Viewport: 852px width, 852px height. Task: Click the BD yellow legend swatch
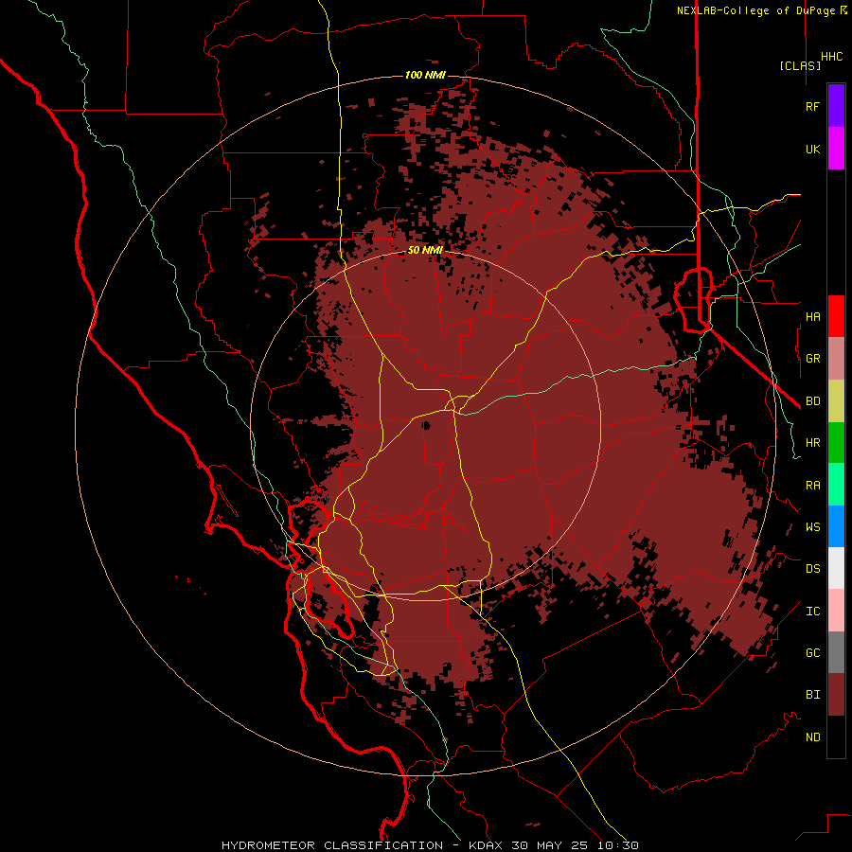pos(836,401)
